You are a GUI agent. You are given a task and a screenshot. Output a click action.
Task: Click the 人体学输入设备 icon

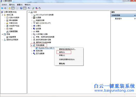tap(34, 34)
